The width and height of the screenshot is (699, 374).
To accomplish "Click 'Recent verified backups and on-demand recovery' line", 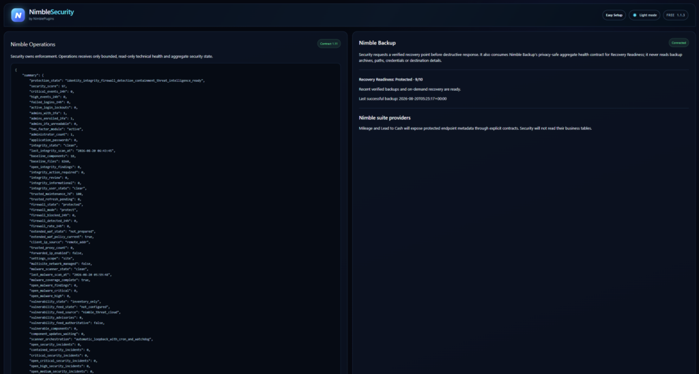I will tap(410, 89).
